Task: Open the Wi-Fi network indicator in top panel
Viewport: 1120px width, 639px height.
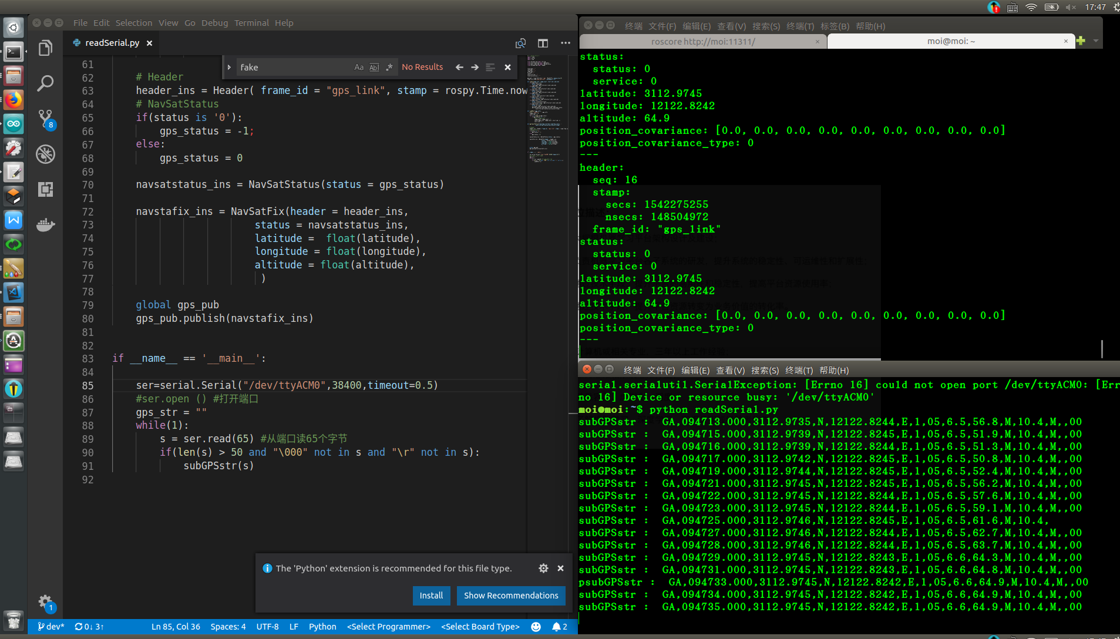Action: click(1031, 7)
